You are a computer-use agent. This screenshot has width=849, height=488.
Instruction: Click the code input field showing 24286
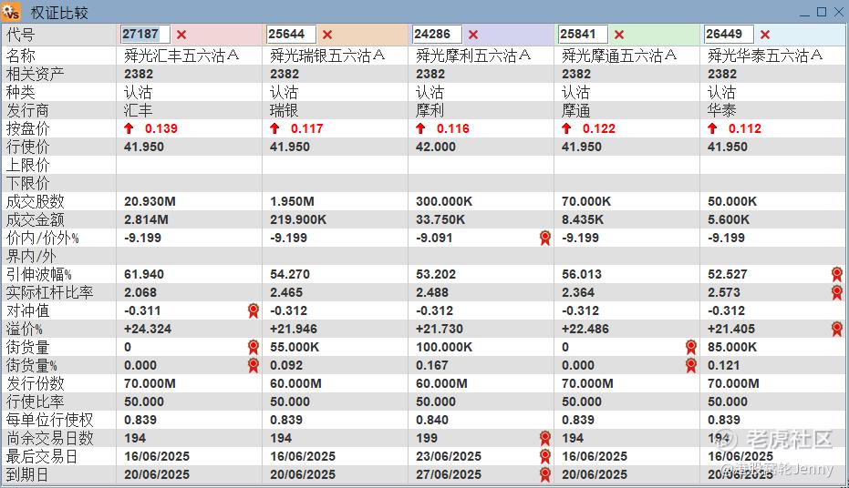click(x=437, y=34)
